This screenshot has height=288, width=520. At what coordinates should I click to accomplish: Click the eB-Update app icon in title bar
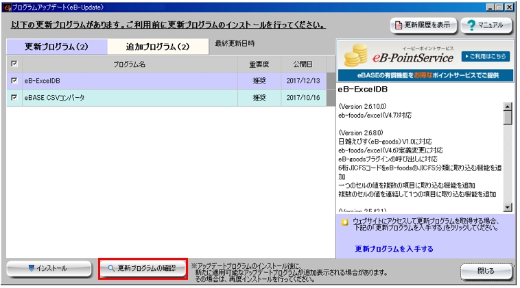pos(7,7)
